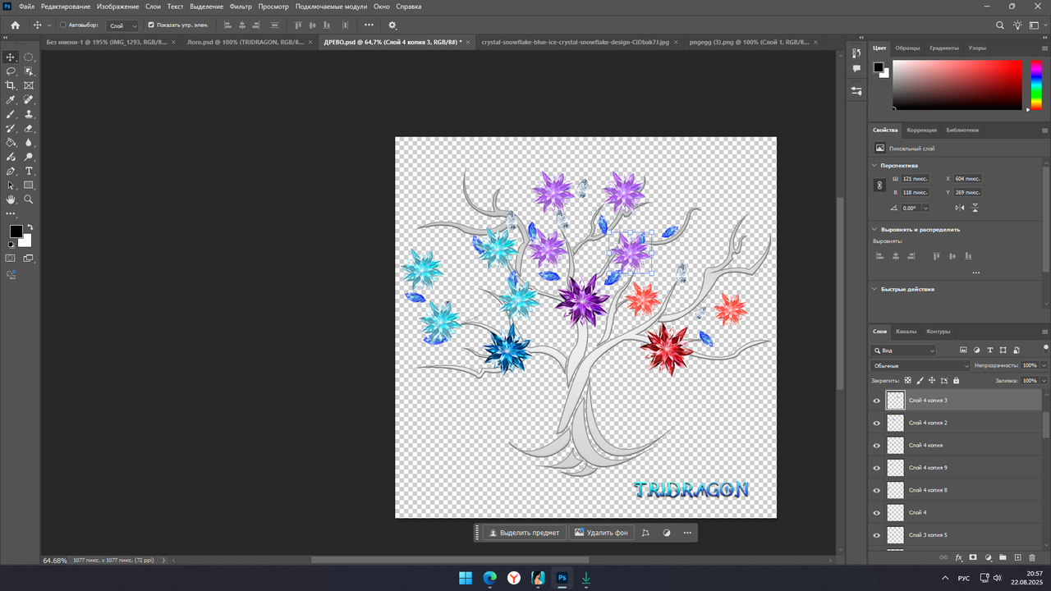The height and width of the screenshot is (591, 1051).
Task: Select the Clone Stamp tool
Action: [29, 114]
